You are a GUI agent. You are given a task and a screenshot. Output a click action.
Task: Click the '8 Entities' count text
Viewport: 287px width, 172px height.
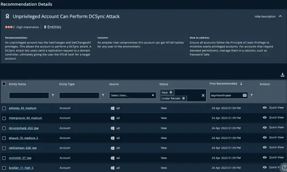tap(53, 27)
